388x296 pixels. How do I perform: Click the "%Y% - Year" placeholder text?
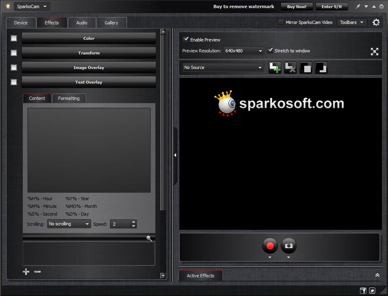click(x=77, y=199)
